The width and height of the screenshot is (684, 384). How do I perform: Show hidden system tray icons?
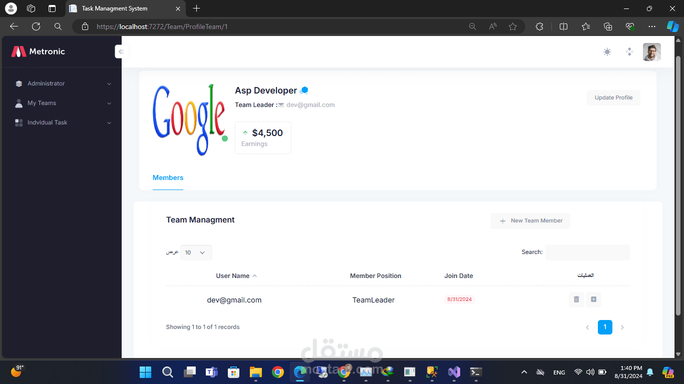click(x=524, y=372)
